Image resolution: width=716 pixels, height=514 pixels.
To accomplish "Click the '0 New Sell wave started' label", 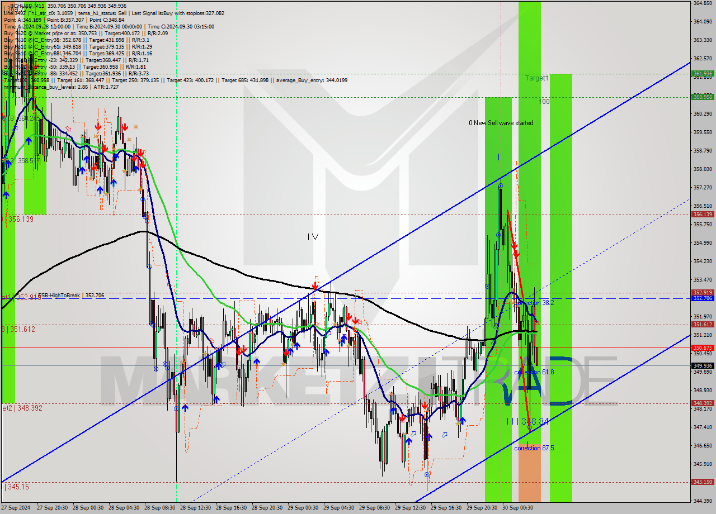I will [501, 123].
